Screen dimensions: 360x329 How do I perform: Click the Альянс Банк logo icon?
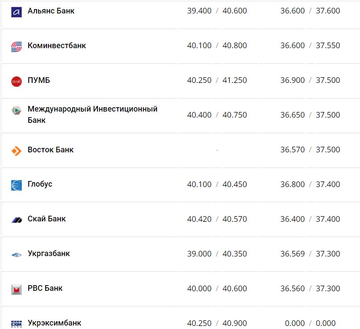pos(17,12)
